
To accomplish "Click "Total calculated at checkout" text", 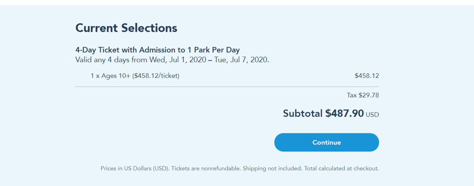I will (341, 168).
